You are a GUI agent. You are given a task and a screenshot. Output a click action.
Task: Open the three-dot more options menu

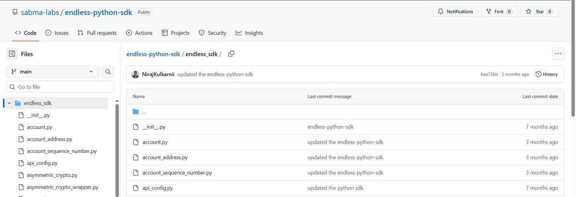click(558, 54)
